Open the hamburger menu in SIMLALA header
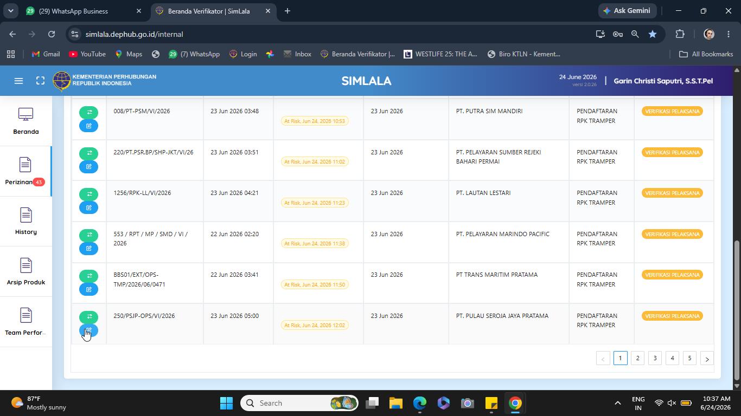 18,81
